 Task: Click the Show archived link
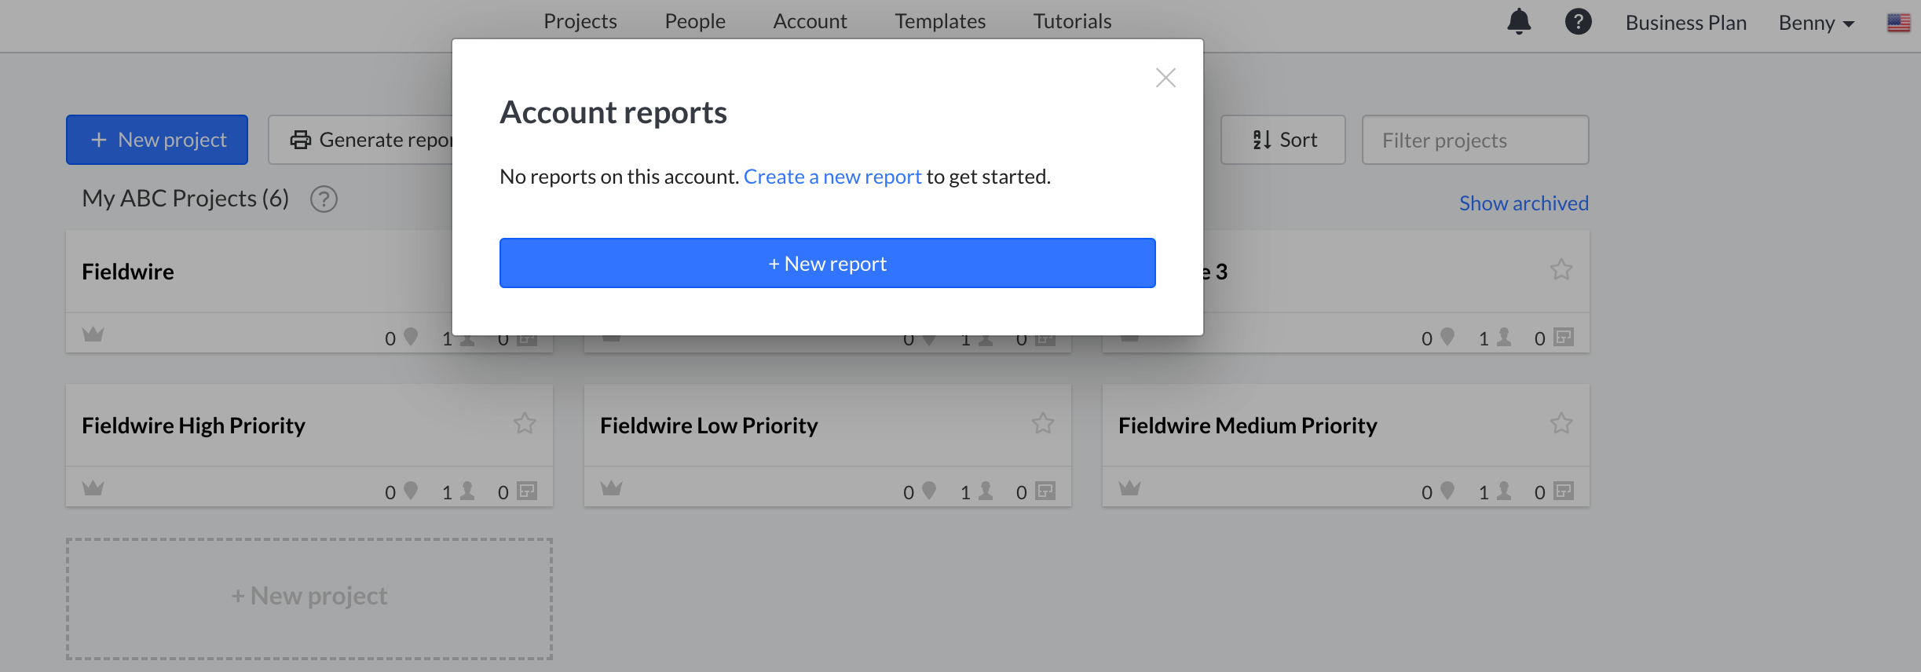tap(1524, 203)
